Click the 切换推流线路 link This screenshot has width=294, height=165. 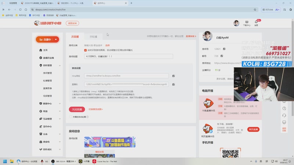[96, 109]
